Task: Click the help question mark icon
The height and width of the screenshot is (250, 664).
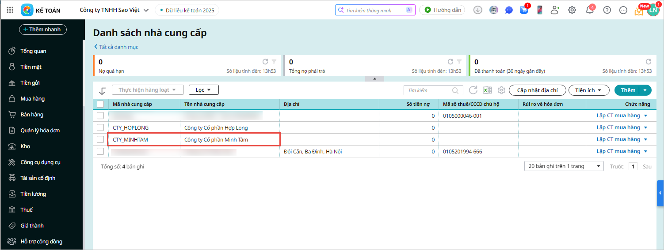Action: point(607,10)
